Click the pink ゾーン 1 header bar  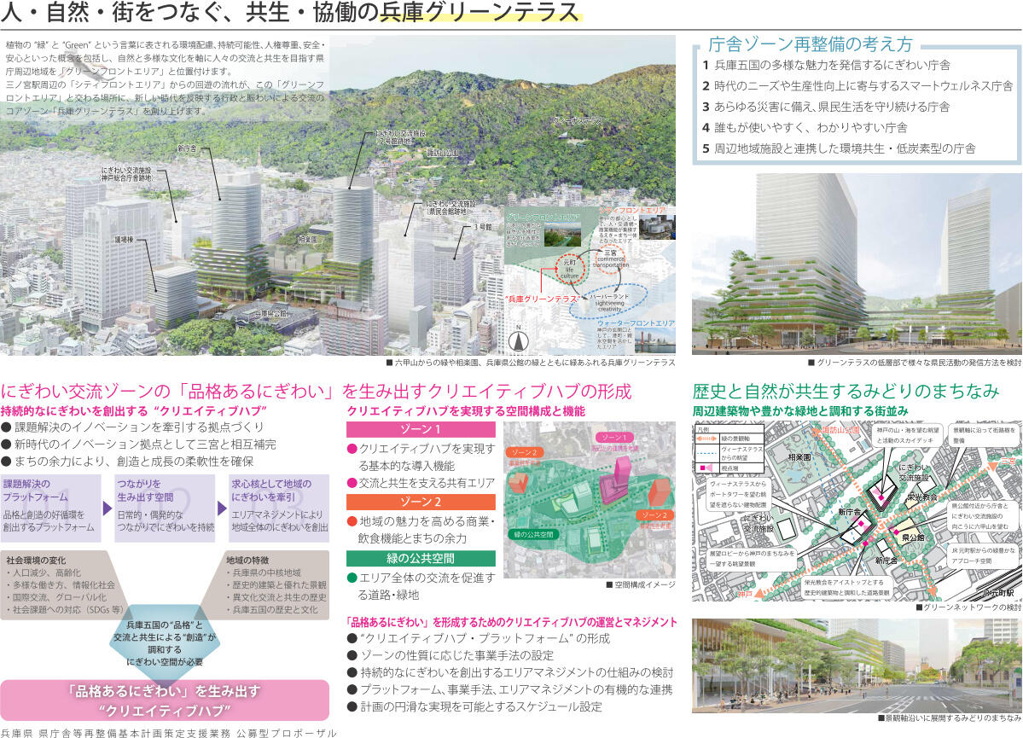(x=421, y=429)
